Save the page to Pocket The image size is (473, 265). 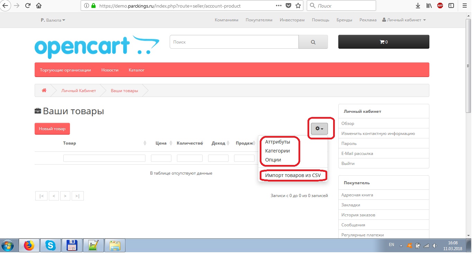pos(288,6)
